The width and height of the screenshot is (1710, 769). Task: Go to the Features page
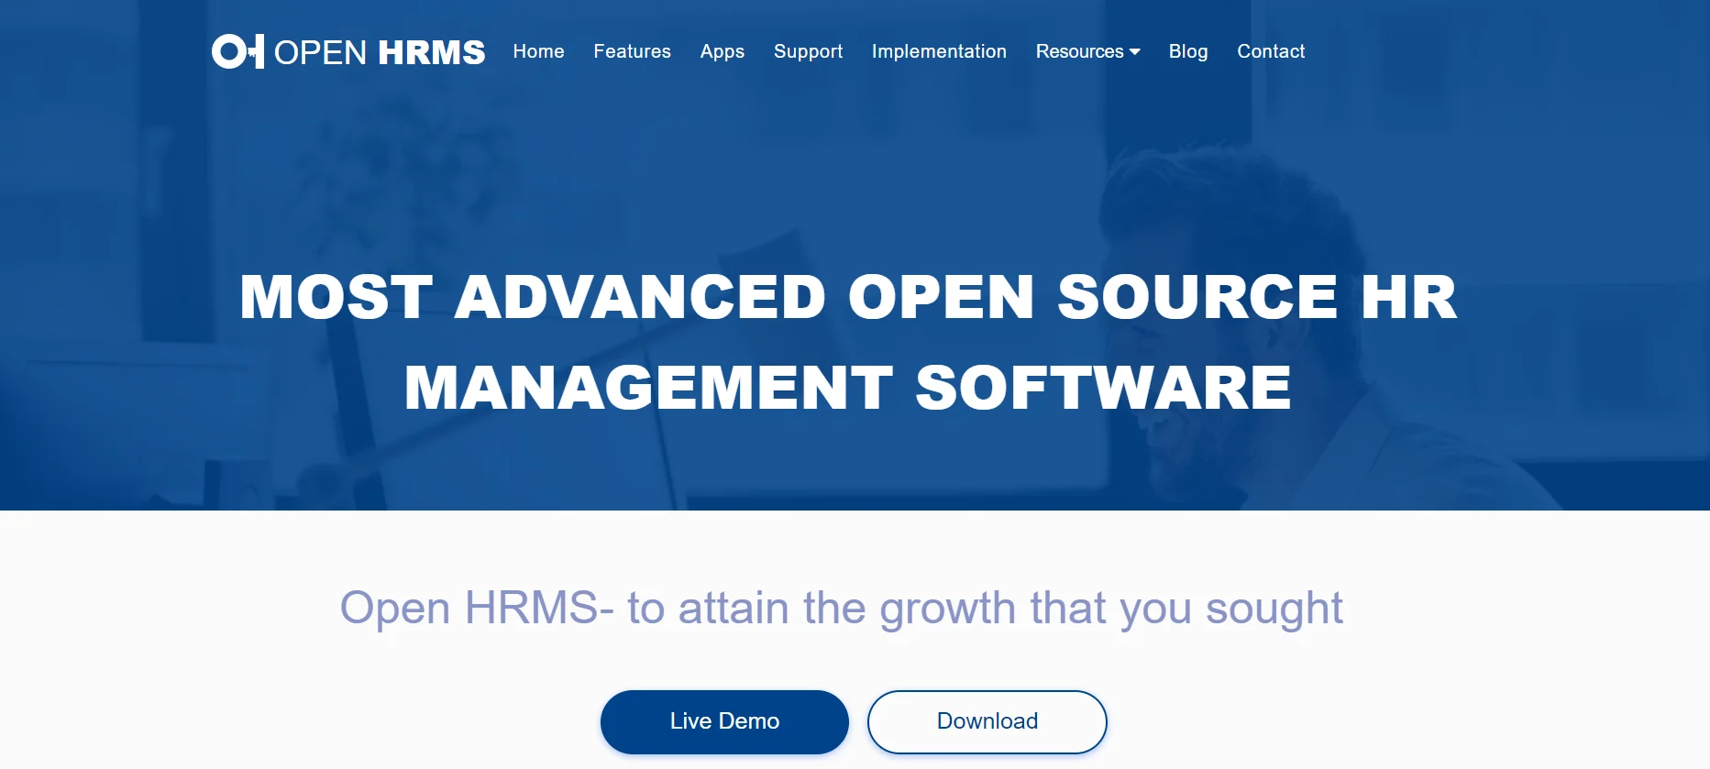(632, 51)
